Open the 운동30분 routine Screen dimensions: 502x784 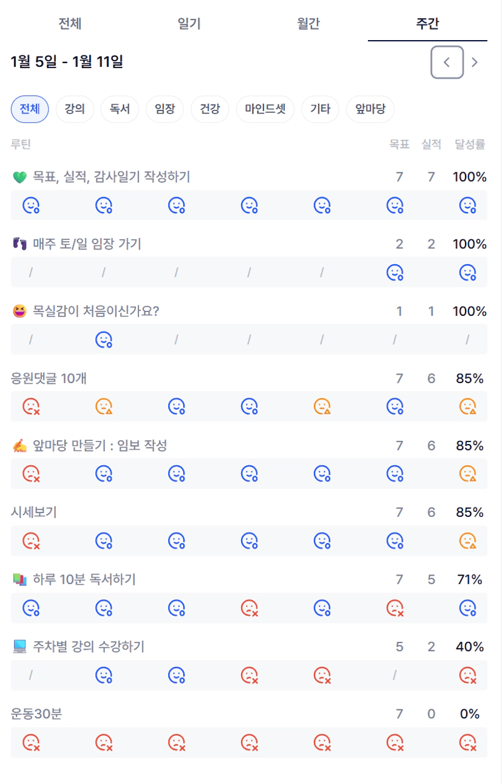click(36, 714)
